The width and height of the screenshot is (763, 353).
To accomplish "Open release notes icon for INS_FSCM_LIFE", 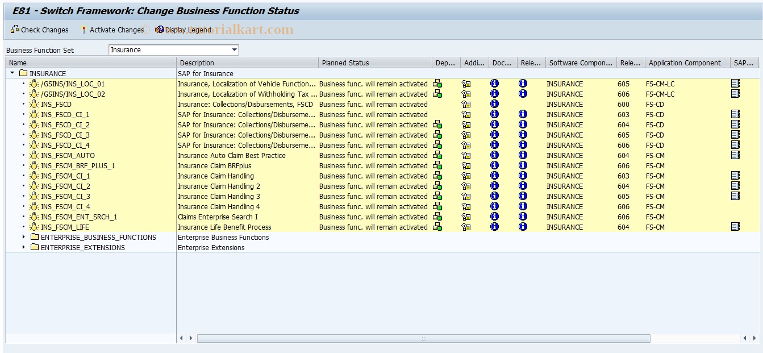I will tap(523, 227).
